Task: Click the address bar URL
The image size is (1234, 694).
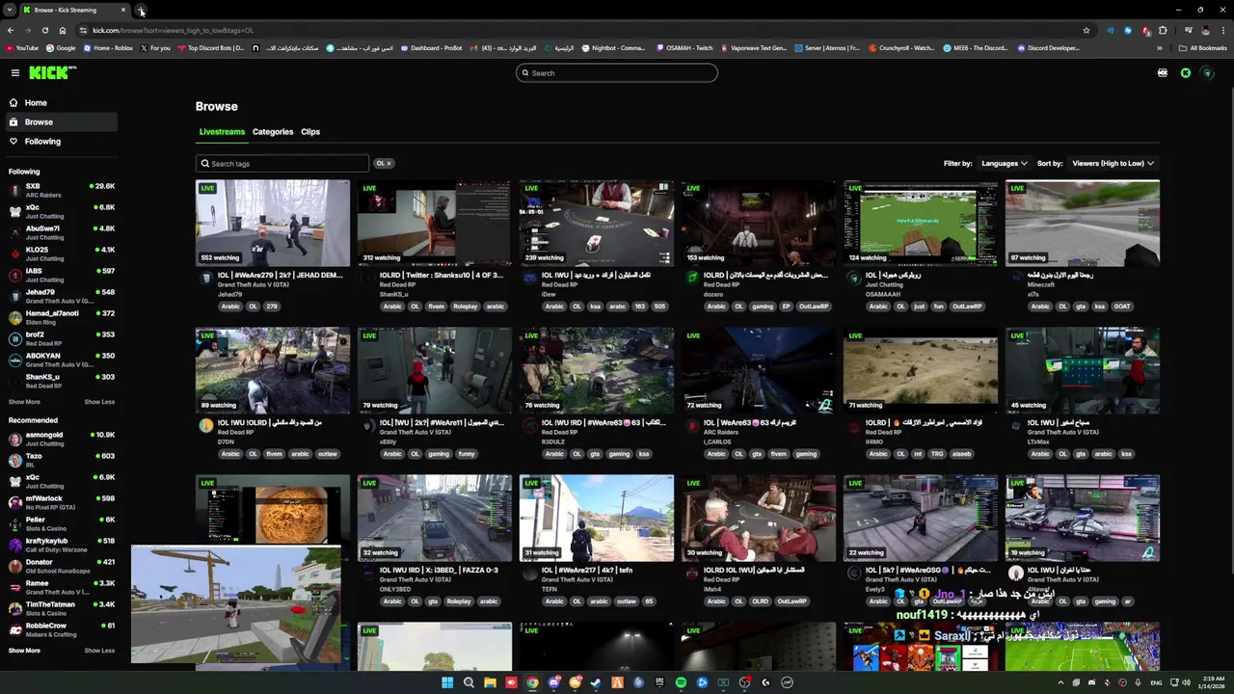Action: [174, 30]
